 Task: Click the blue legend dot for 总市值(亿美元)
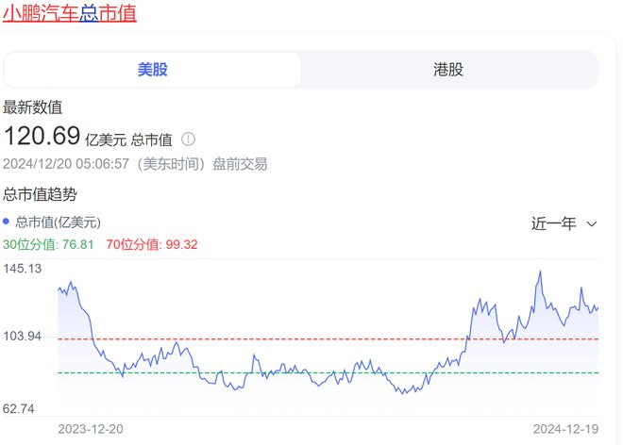pos(7,222)
